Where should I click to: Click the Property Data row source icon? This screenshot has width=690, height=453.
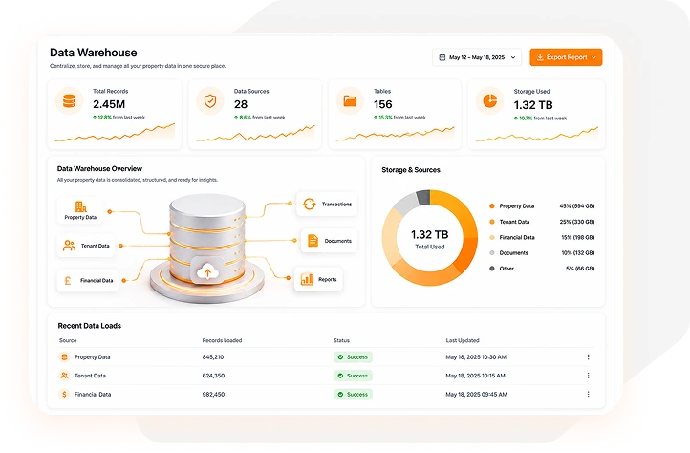pyautogui.click(x=64, y=357)
